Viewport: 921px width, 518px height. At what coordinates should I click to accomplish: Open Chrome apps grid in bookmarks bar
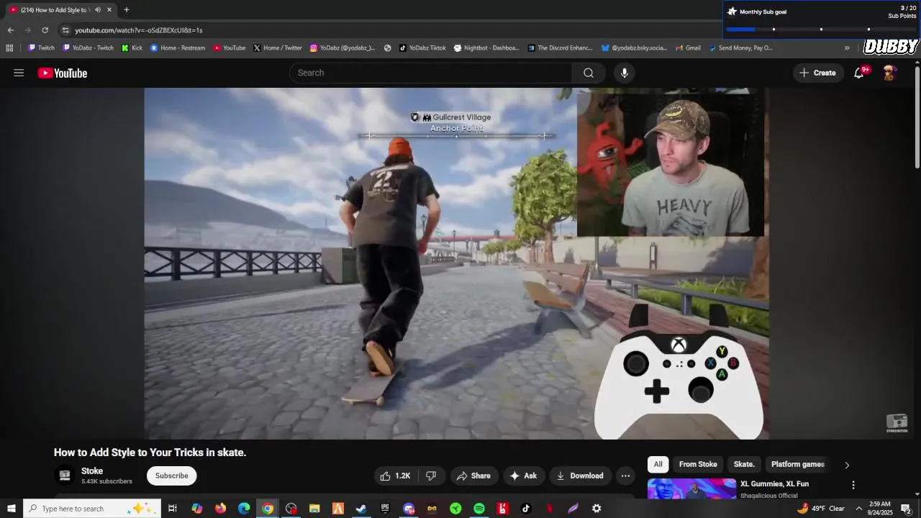[x=9, y=48]
